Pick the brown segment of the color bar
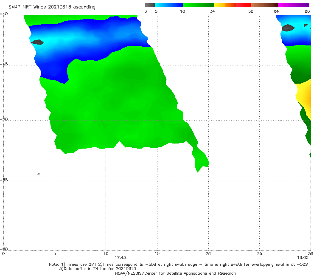This screenshot has width=314, height=276. (x=264, y=5)
